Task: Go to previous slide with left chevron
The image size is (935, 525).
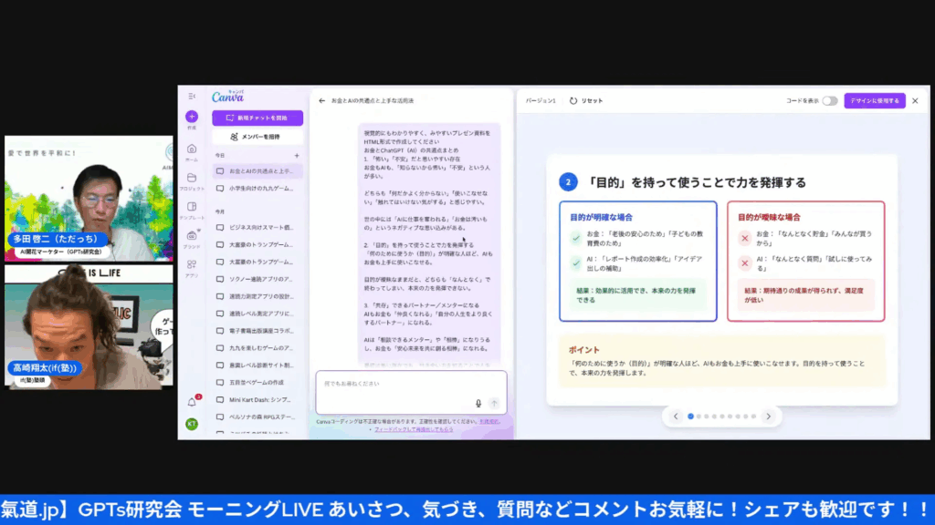Action: pos(676,417)
